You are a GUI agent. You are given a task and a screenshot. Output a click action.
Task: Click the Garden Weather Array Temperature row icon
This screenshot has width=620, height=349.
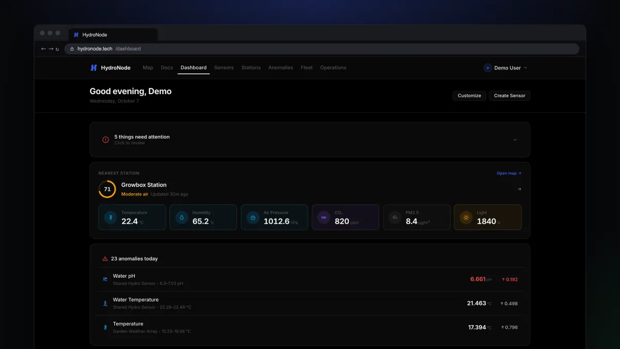coord(105,327)
